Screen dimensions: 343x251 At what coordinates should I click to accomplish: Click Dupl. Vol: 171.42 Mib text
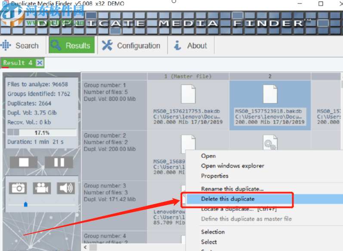pyautogui.click(x=110, y=199)
